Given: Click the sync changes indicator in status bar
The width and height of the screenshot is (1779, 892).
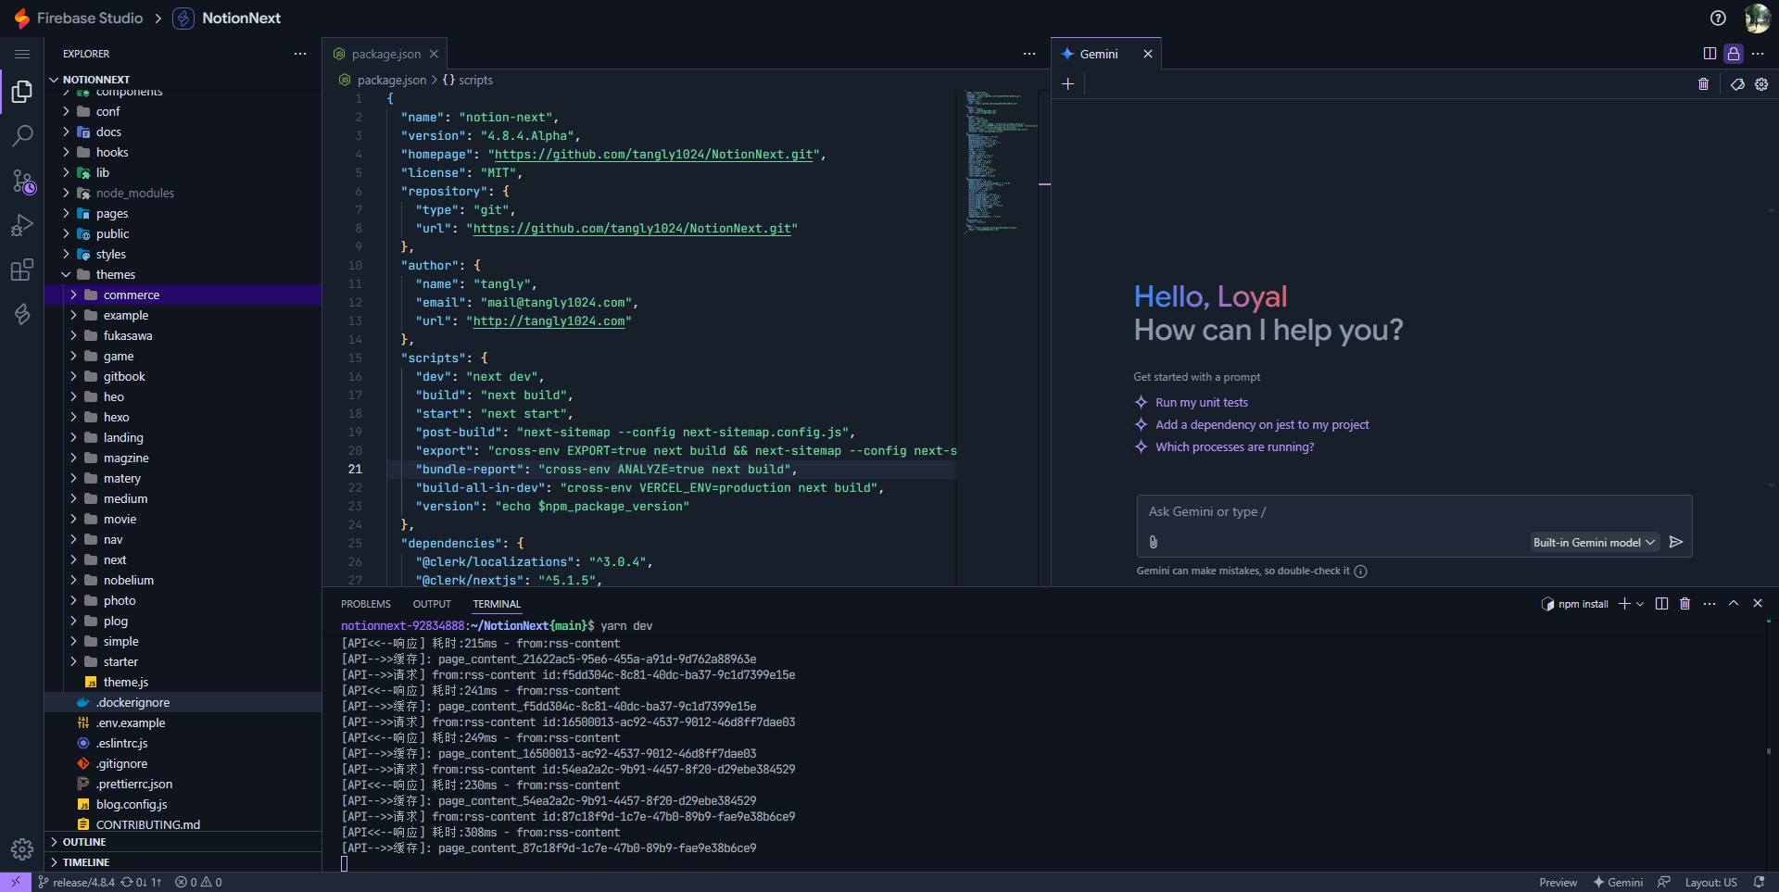Looking at the screenshot, I should coord(141,883).
